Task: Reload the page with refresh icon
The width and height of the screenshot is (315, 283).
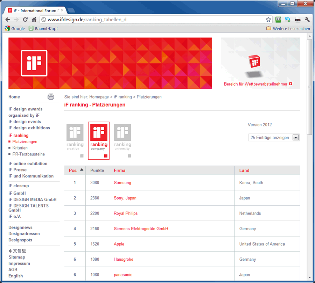Action: pos(25,20)
